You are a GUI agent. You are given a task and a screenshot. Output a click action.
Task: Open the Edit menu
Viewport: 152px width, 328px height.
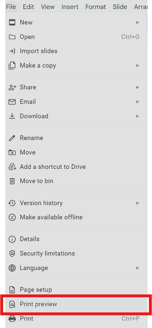click(28, 7)
